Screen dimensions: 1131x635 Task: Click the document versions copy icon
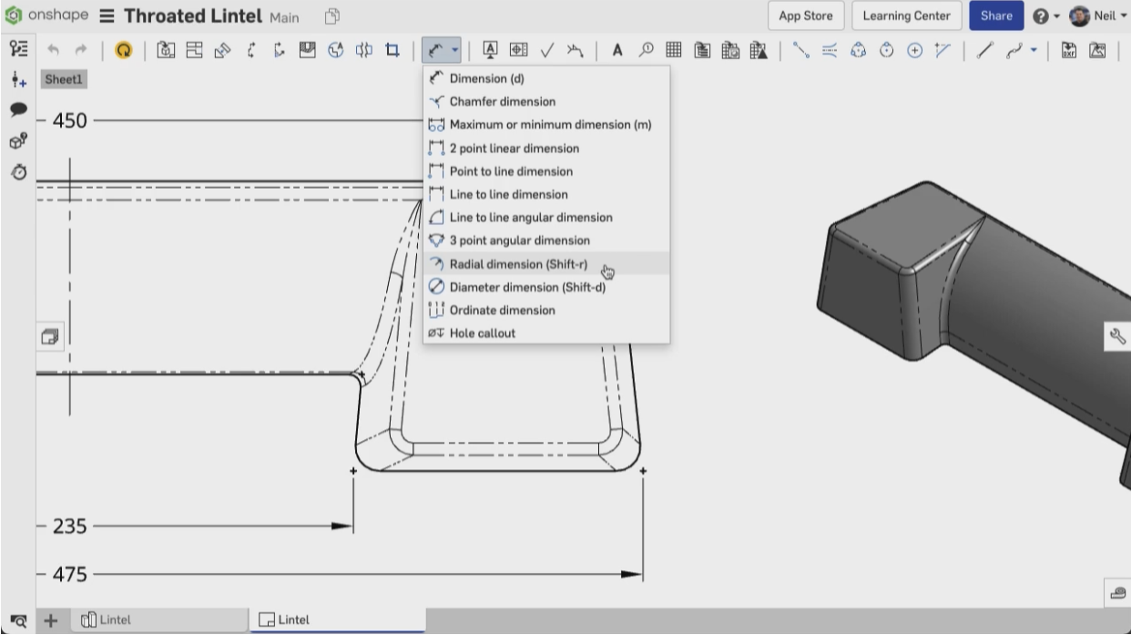(332, 16)
